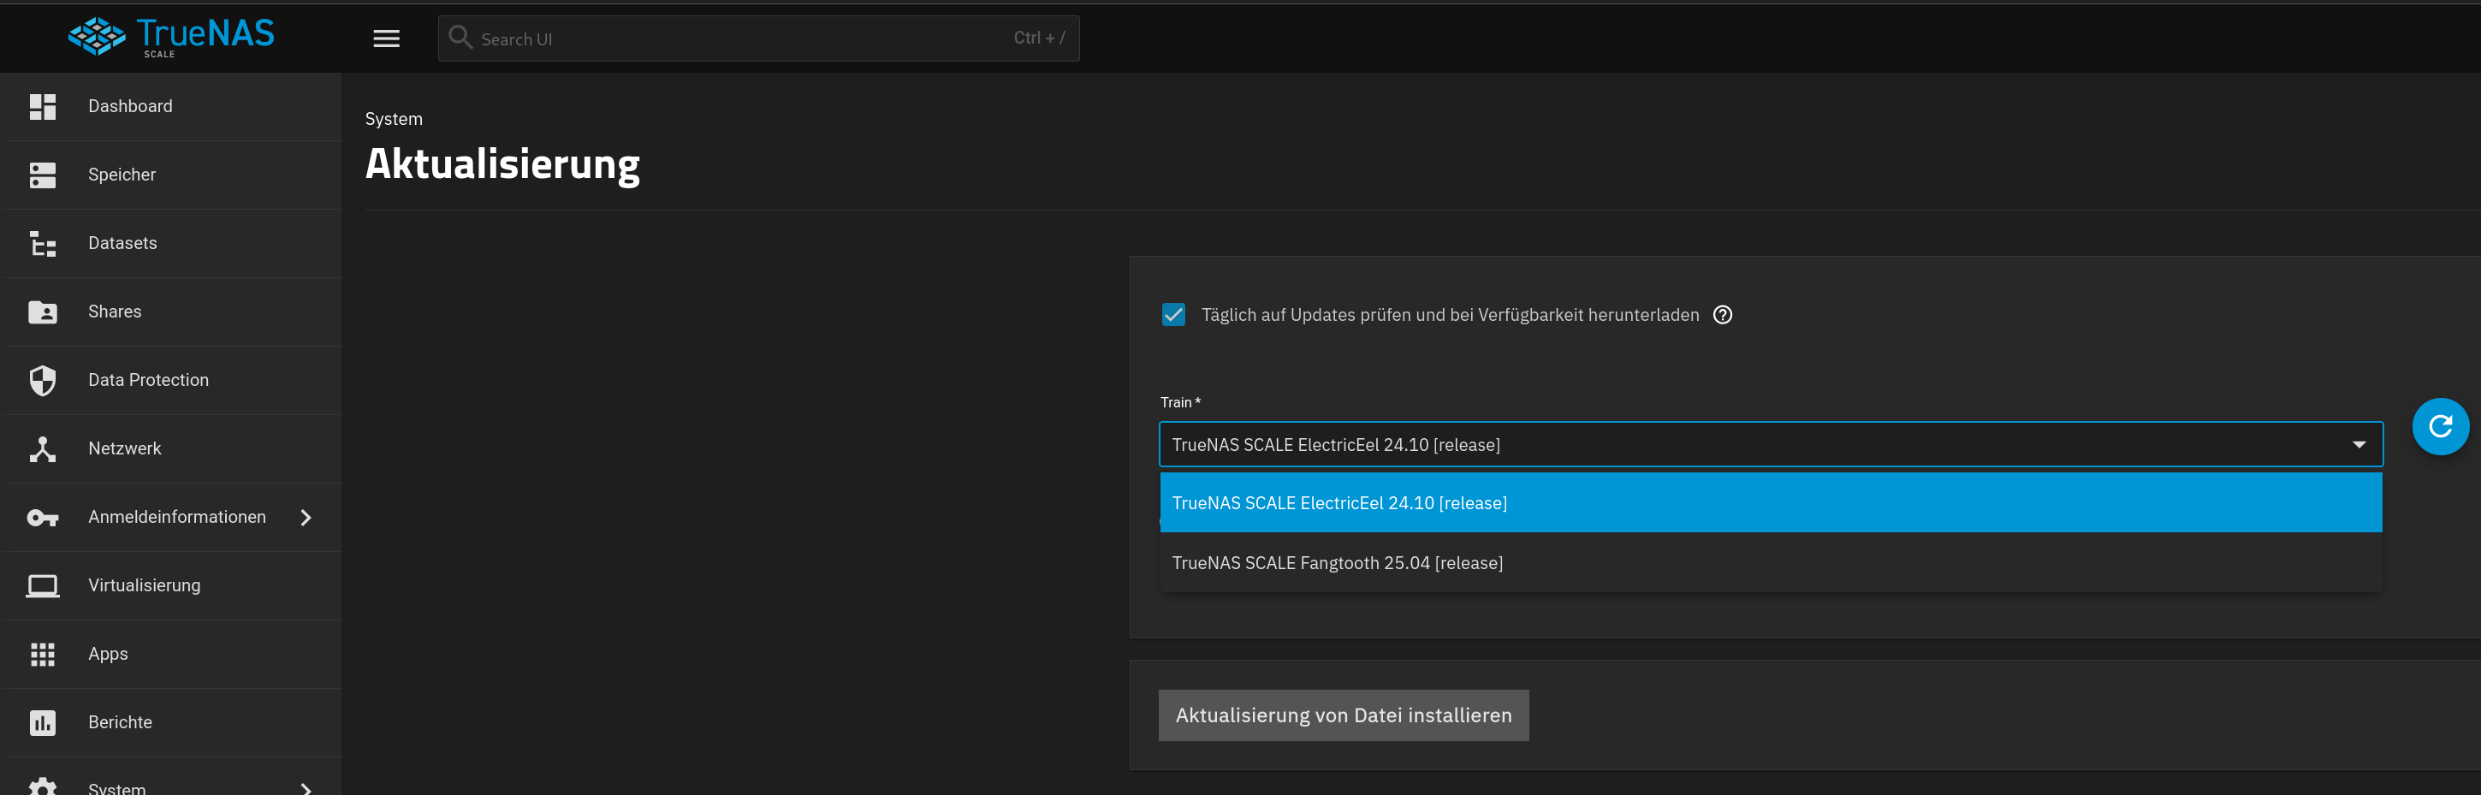Image resolution: width=2481 pixels, height=795 pixels.
Task: Click the Virtualisierung laptop icon
Action: [x=43, y=586]
